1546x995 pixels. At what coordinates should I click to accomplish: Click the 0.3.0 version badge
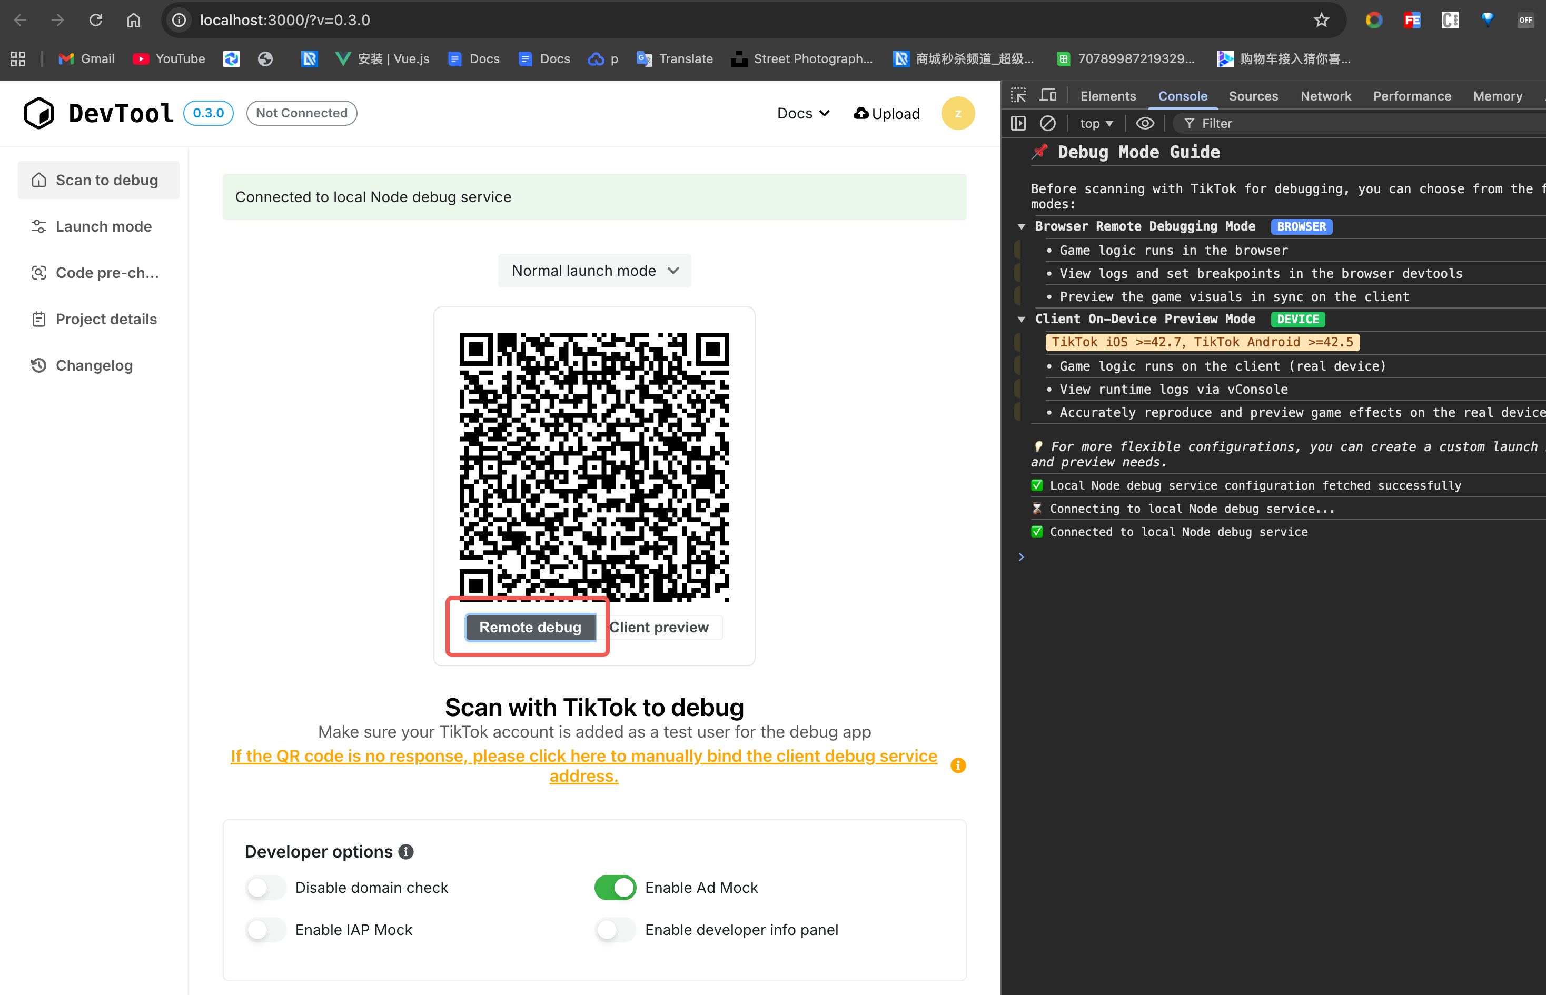pos(209,113)
